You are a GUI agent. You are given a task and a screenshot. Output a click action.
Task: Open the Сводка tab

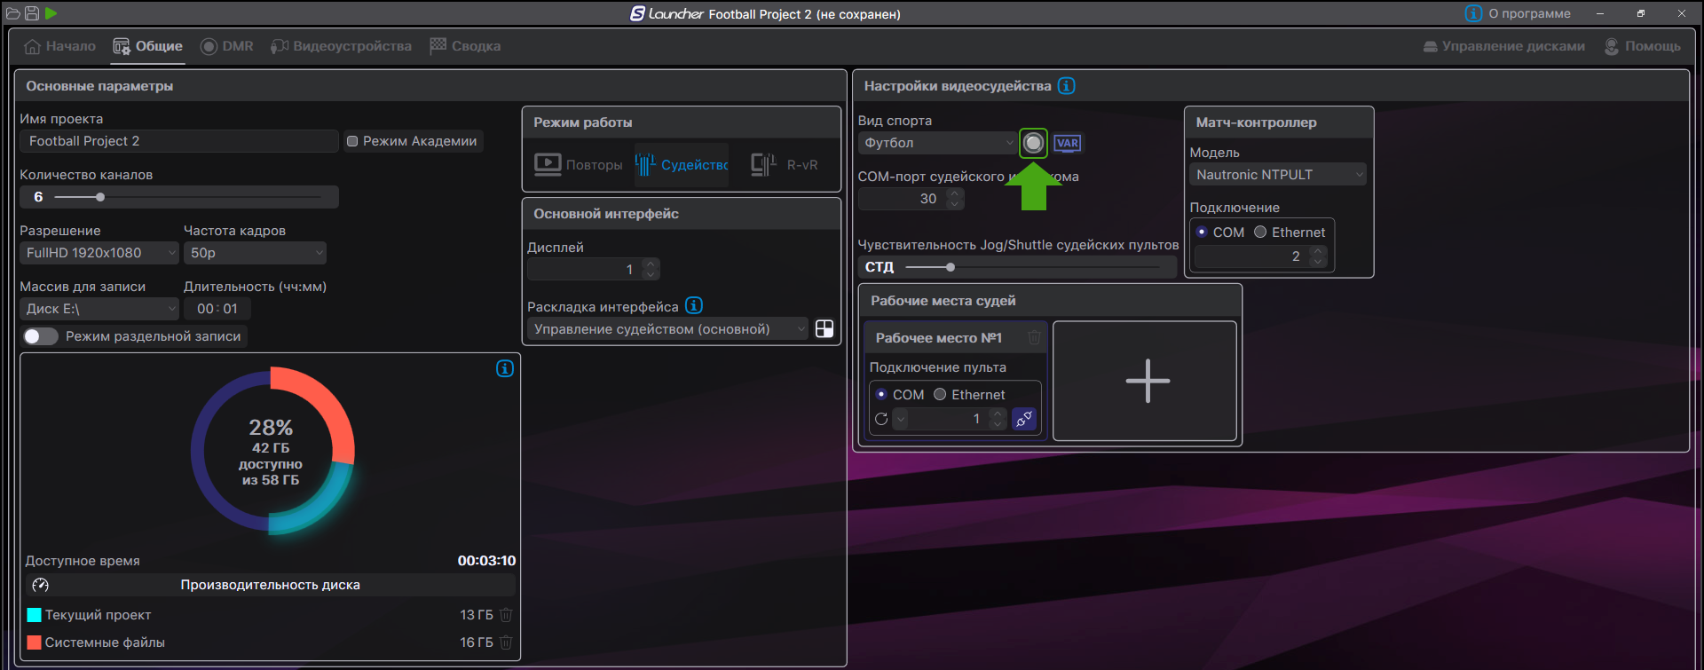(465, 46)
